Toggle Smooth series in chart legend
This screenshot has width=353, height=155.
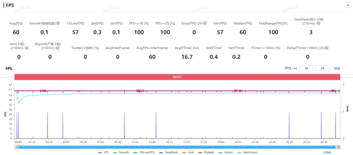(x=121, y=152)
